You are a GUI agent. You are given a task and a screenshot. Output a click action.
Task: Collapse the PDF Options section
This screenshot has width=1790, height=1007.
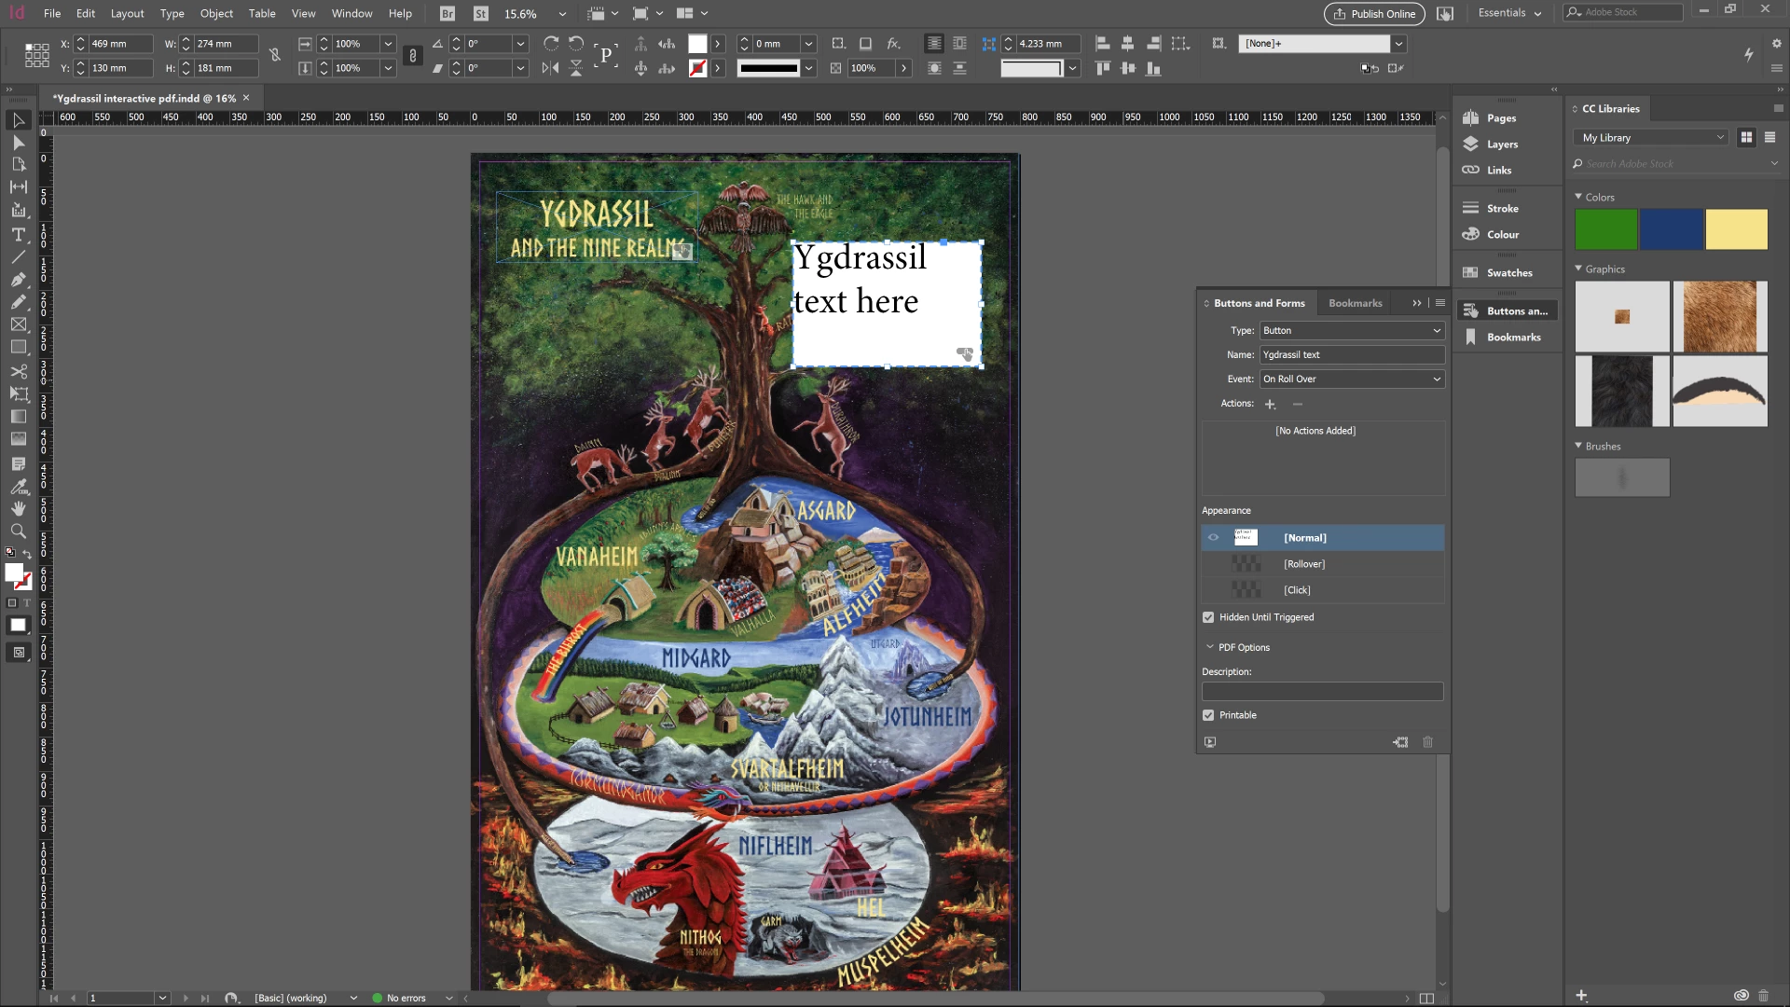click(1210, 647)
